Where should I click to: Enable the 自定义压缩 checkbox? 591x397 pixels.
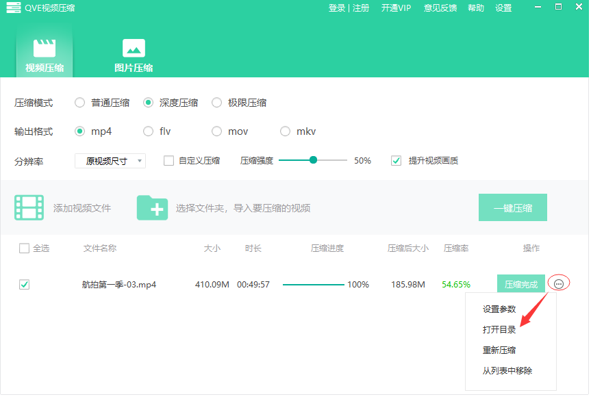[x=169, y=161]
